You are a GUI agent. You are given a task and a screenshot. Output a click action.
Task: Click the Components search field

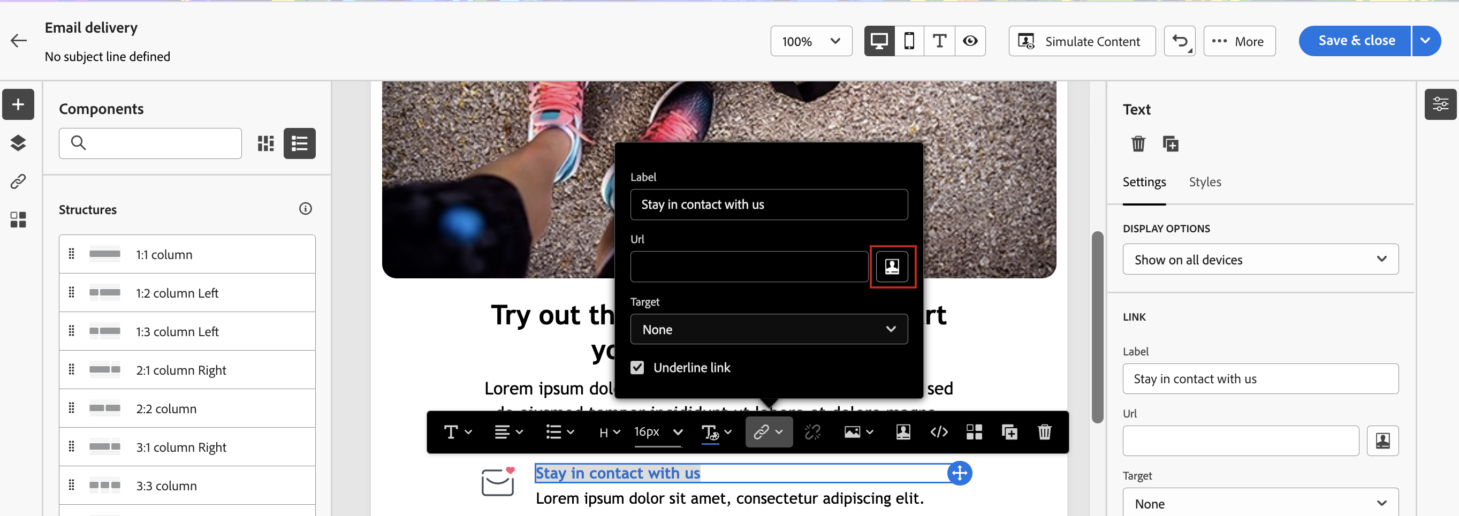point(150,143)
